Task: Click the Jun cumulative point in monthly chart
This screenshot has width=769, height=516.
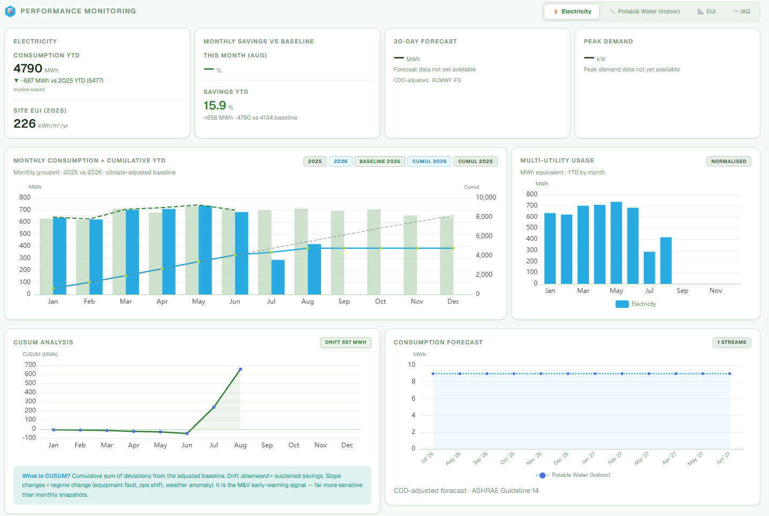Action: coord(235,255)
